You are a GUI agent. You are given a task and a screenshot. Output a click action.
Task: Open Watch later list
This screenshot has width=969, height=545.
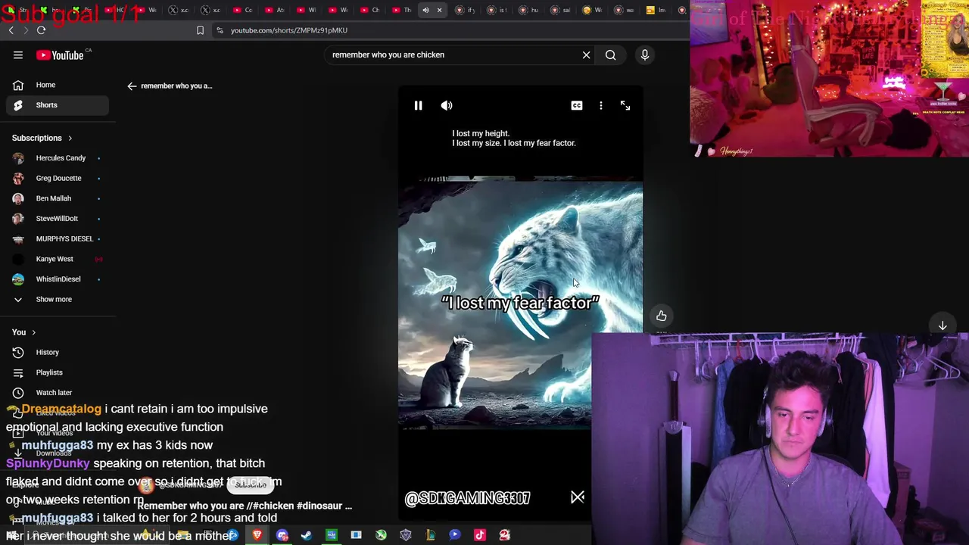pyautogui.click(x=58, y=392)
